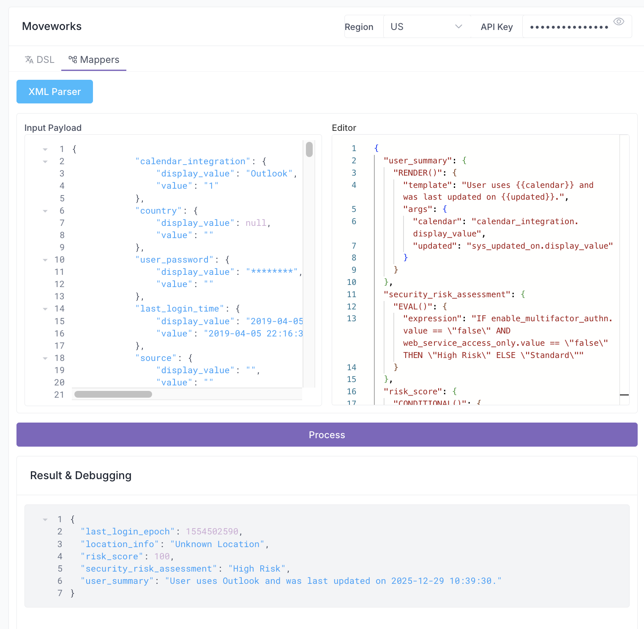The height and width of the screenshot is (629, 644).
Task: Click the Input Payload horizontal scrollbar
Action: click(113, 394)
